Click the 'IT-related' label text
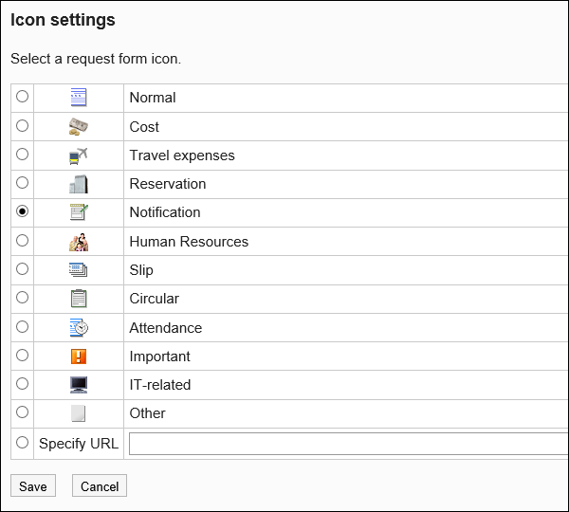 tap(160, 385)
